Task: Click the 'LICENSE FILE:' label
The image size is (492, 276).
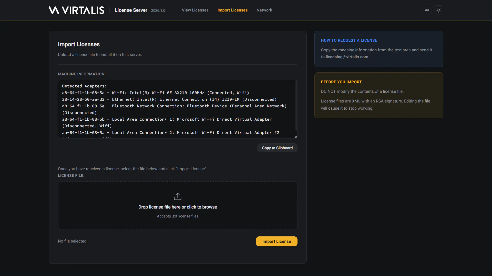Action: tap(71, 176)
